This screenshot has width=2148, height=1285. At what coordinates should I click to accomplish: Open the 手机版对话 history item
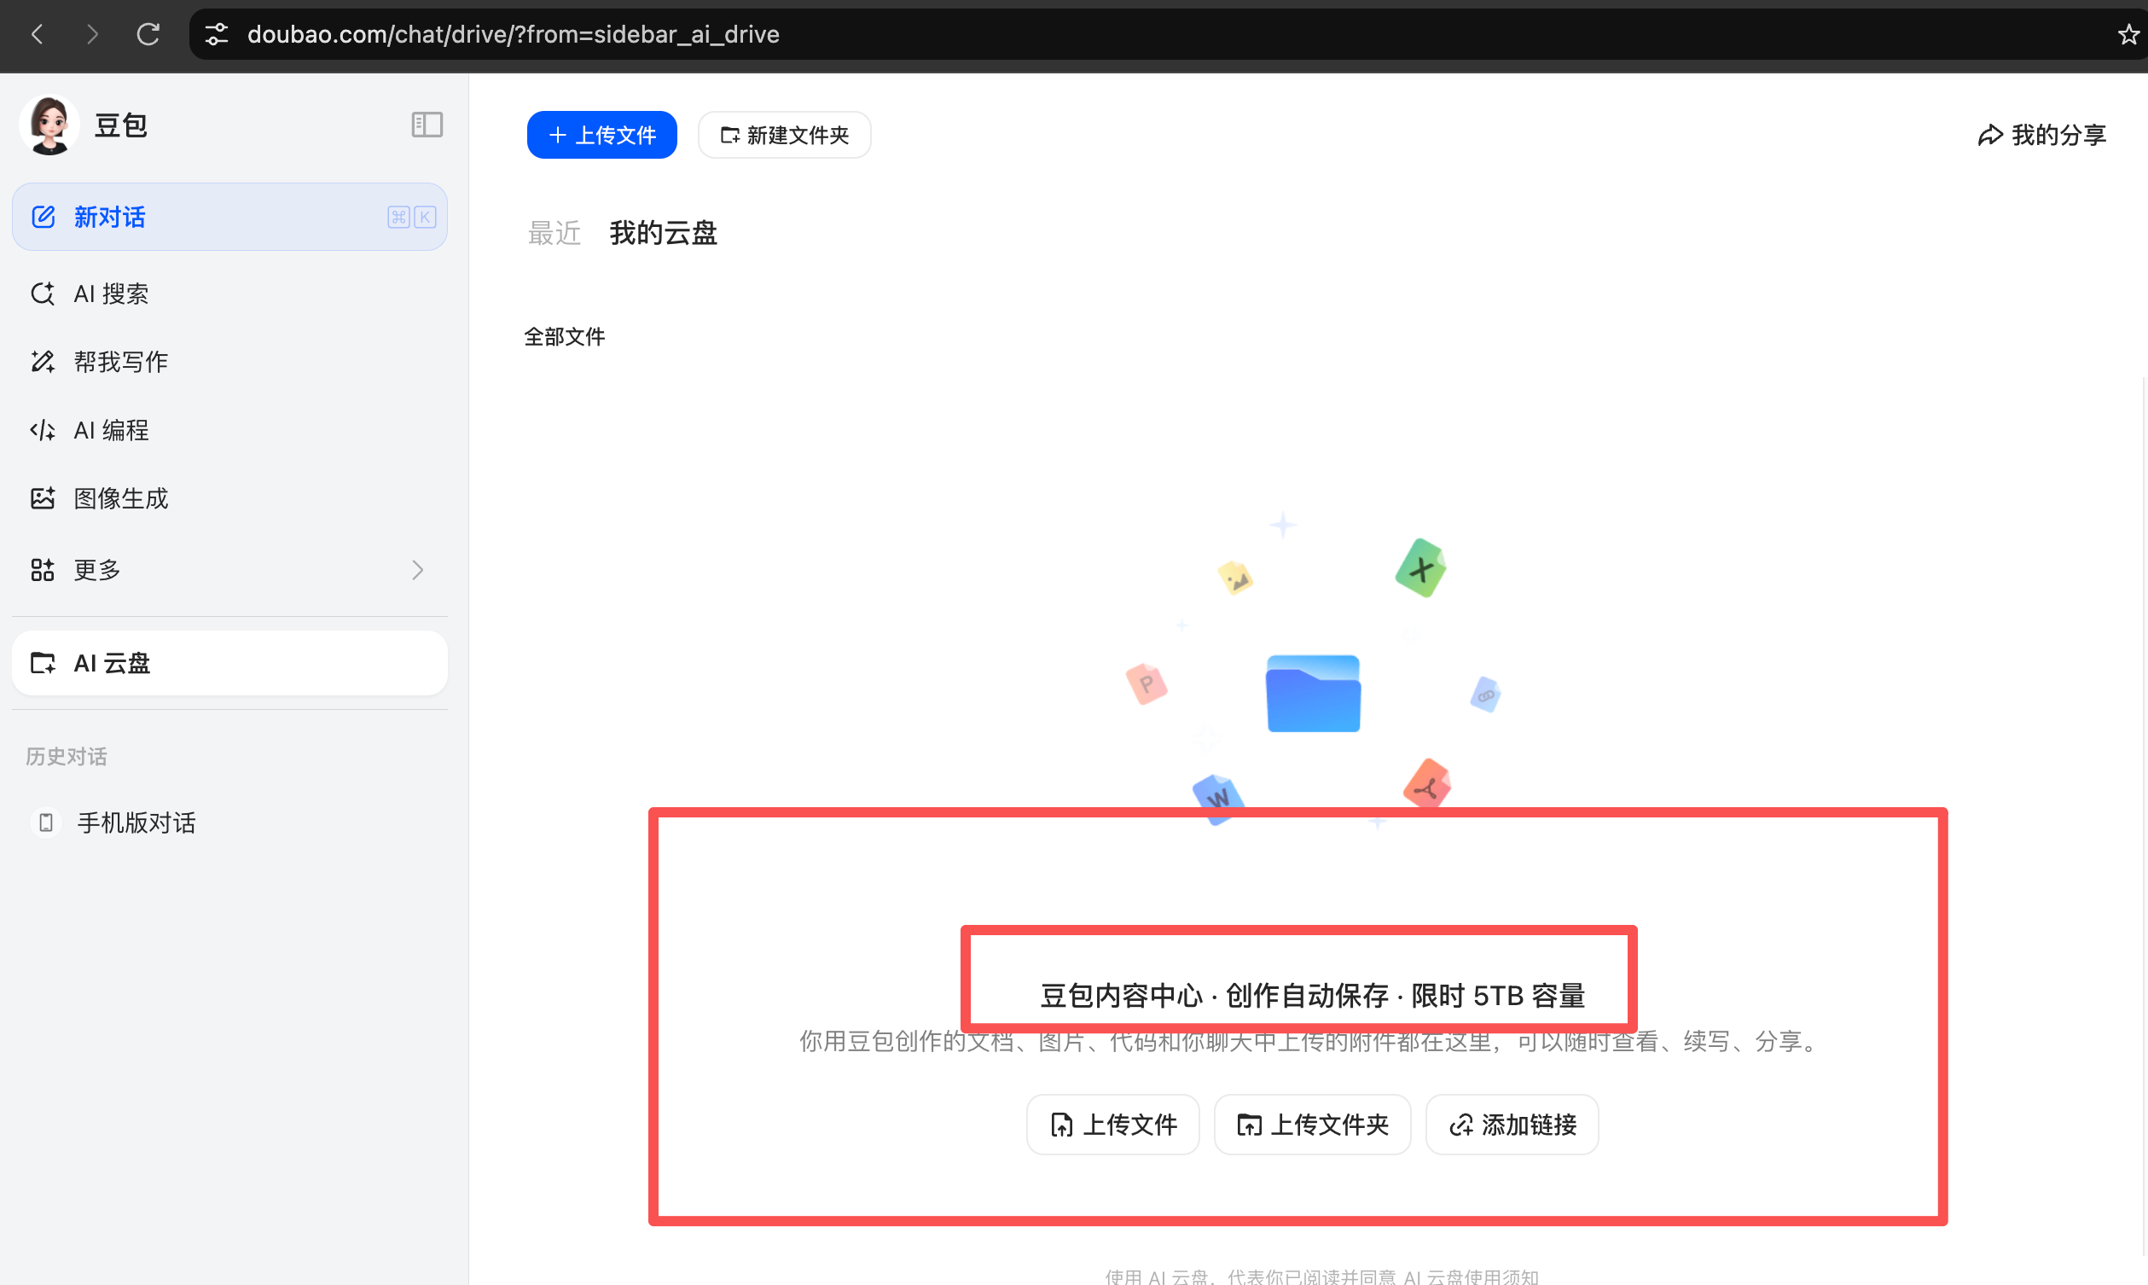229,823
